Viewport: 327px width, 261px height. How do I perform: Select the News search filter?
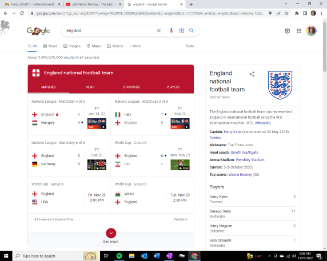pyautogui.click(x=50, y=46)
